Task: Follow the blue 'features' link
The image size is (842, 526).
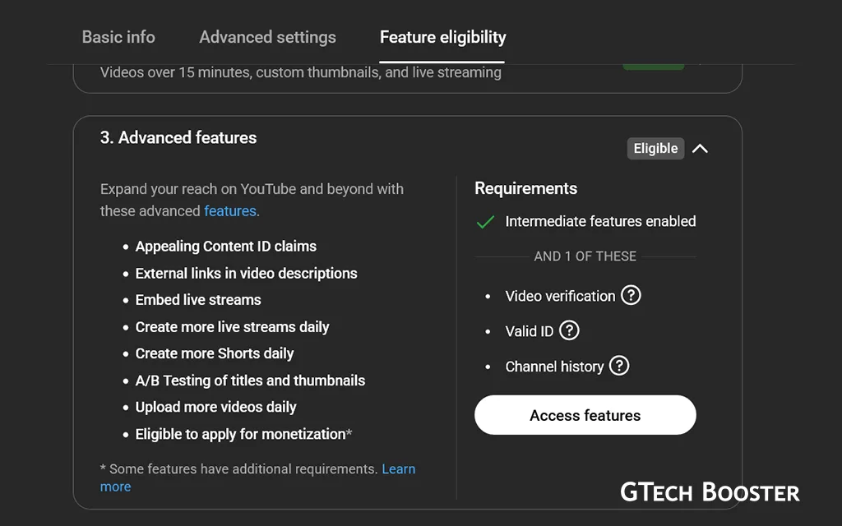Action: pyautogui.click(x=230, y=211)
